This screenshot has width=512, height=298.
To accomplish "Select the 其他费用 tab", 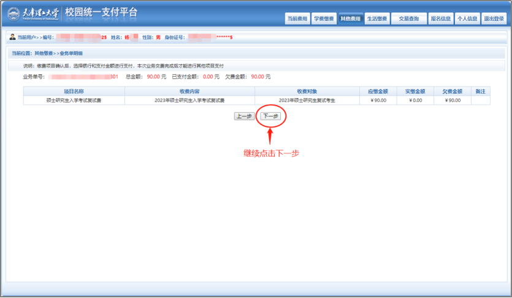I will pos(350,19).
